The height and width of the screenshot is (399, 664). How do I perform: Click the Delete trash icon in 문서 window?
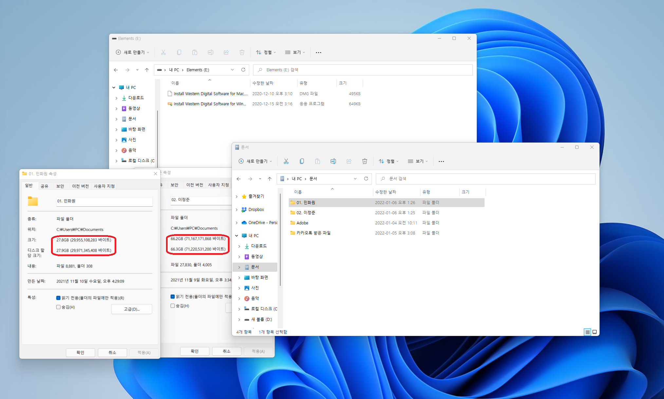pos(364,161)
